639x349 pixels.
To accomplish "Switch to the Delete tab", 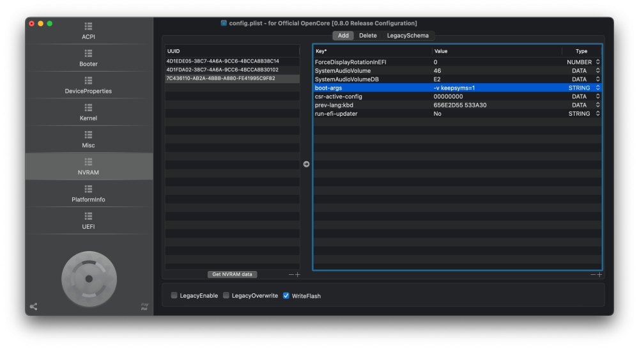I will [x=367, y=35].
